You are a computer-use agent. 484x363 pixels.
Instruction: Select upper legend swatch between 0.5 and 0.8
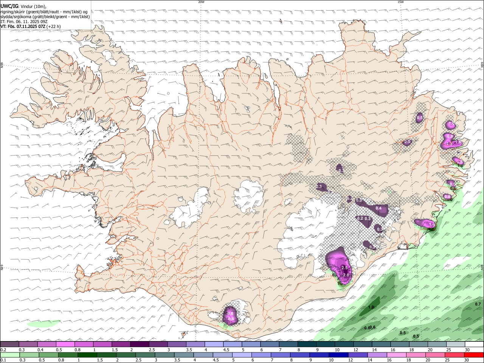pos(65,344)
